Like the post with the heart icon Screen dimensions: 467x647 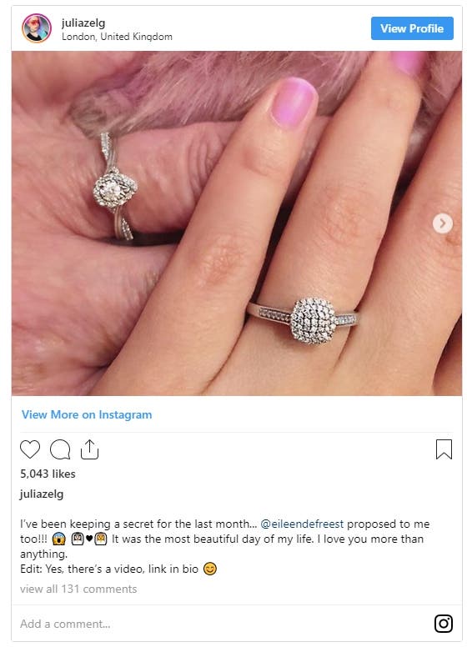pos(30,449)
